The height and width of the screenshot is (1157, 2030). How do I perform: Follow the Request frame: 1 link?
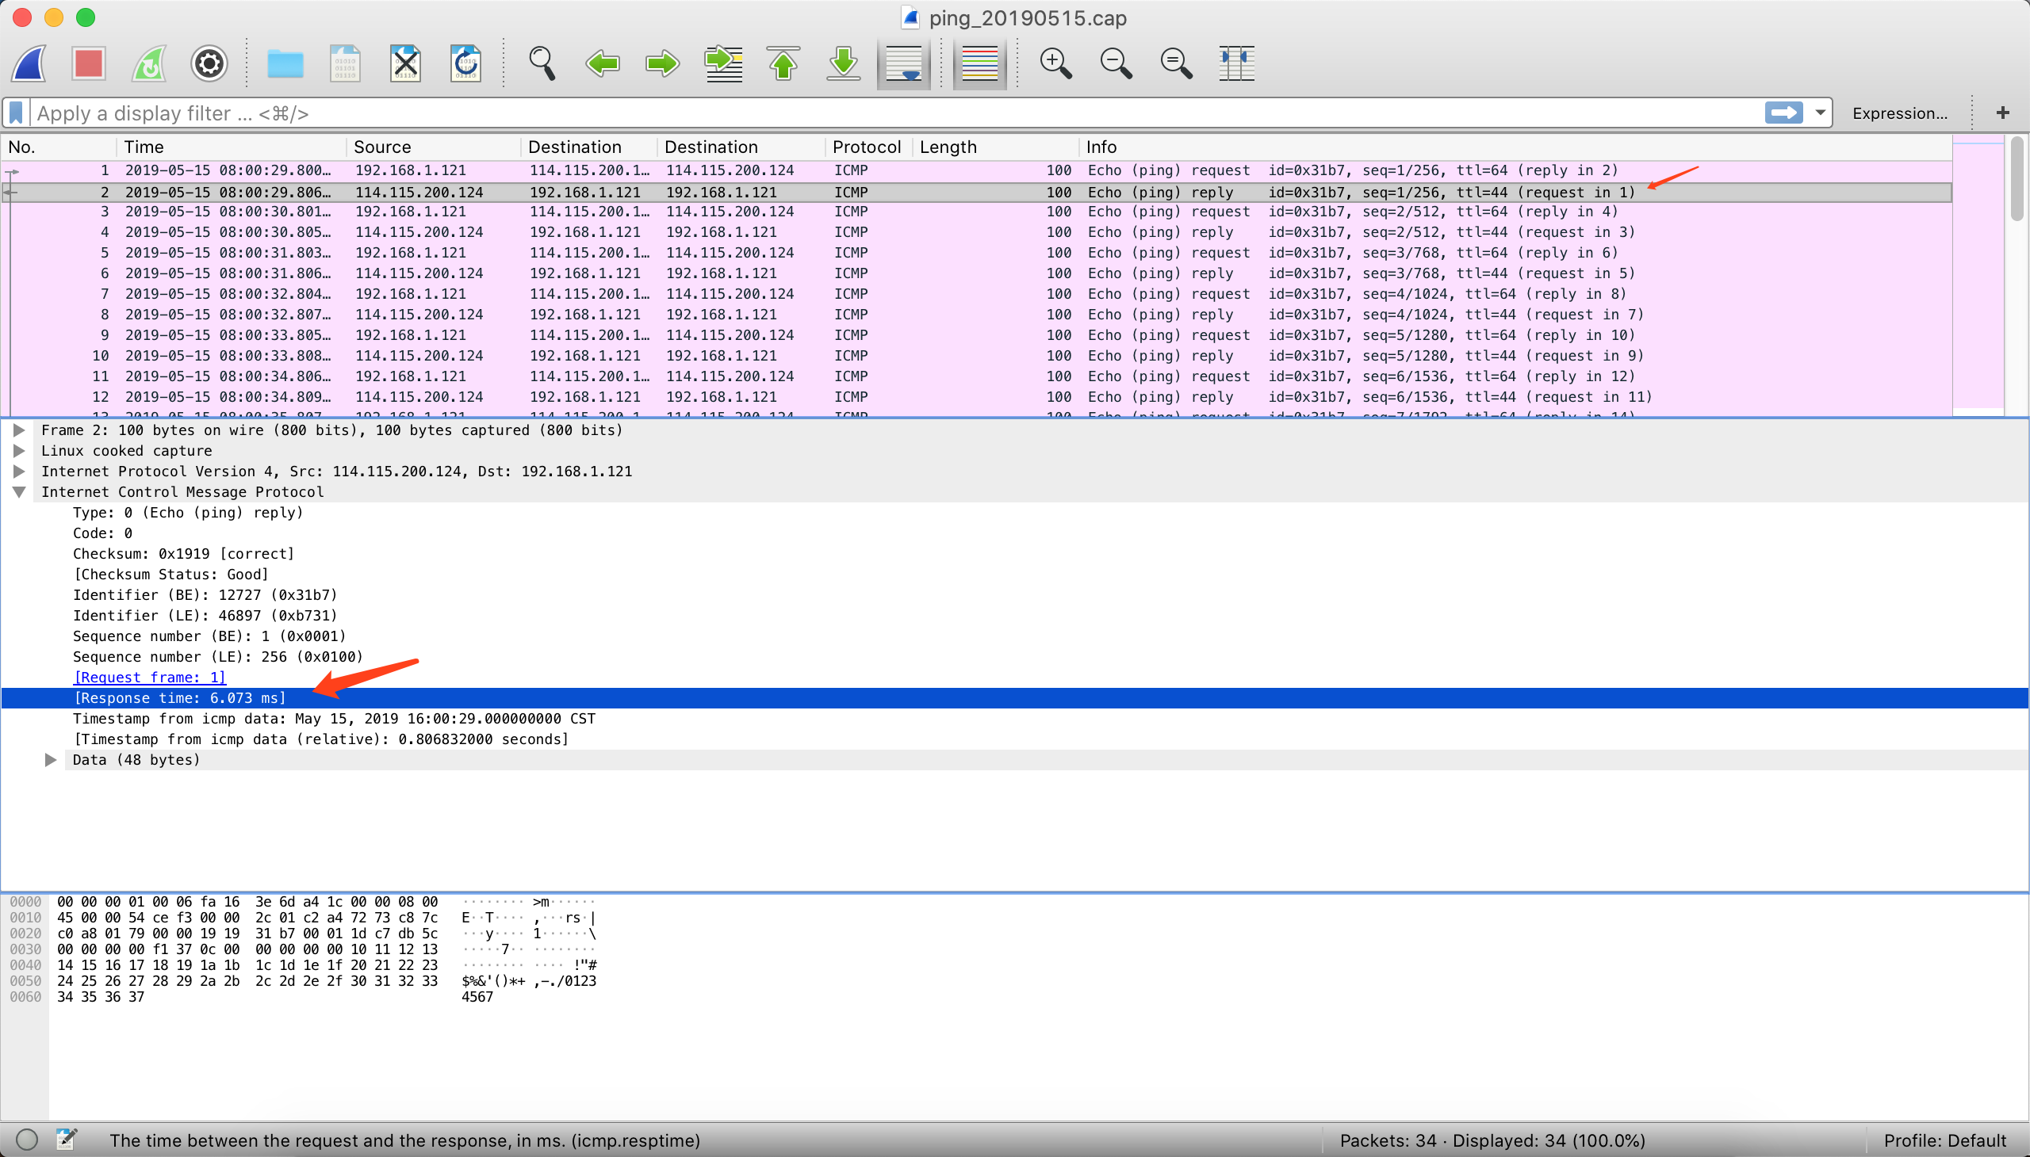coord(151,677)
